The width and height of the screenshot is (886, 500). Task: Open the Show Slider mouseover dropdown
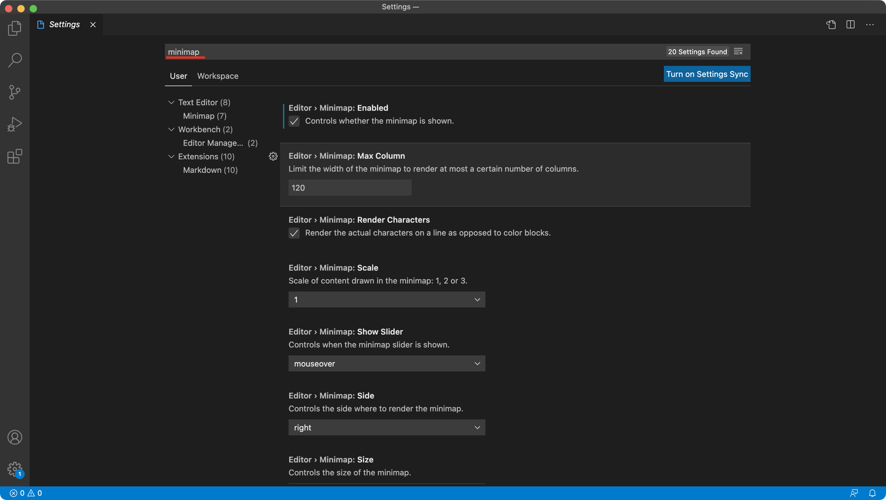point(387,363)
